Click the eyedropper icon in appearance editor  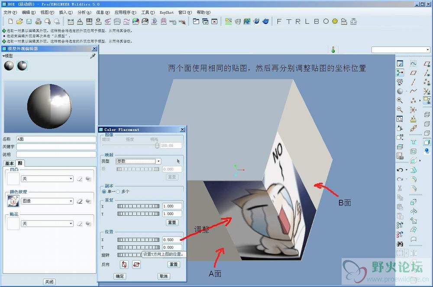(93, 56)
